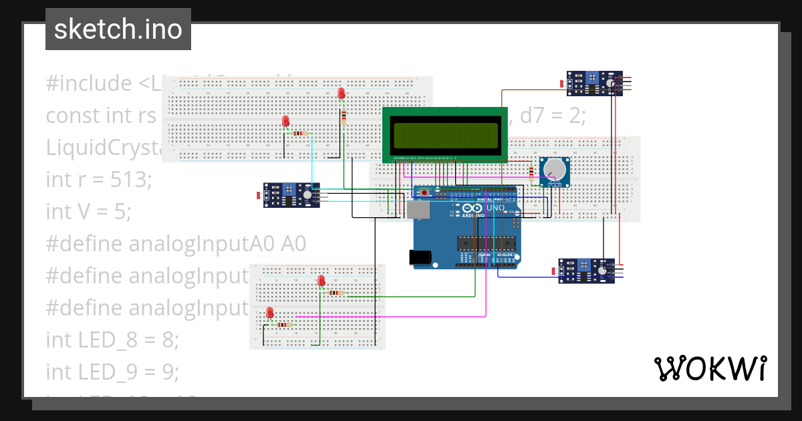Click the green LCD 16x2 display
The width and height of the screenshot is (802, 421).
coord(444,134)
